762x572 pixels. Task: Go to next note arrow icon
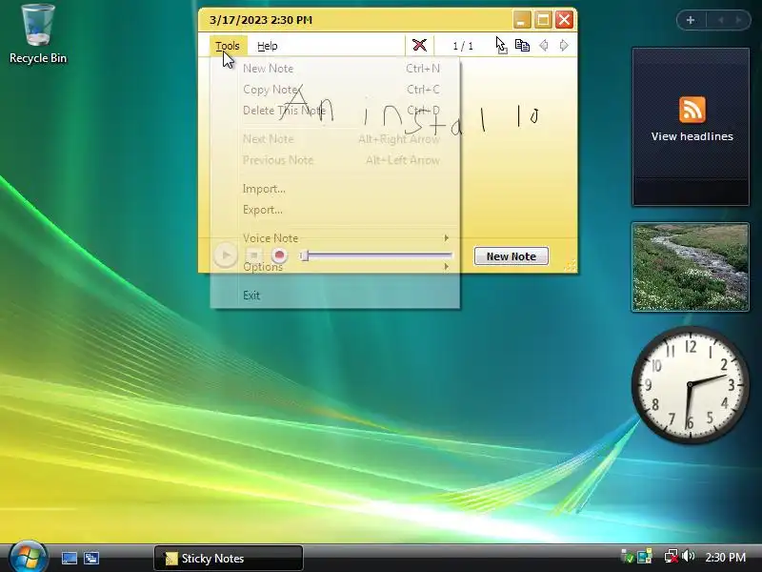coord(564,46)
